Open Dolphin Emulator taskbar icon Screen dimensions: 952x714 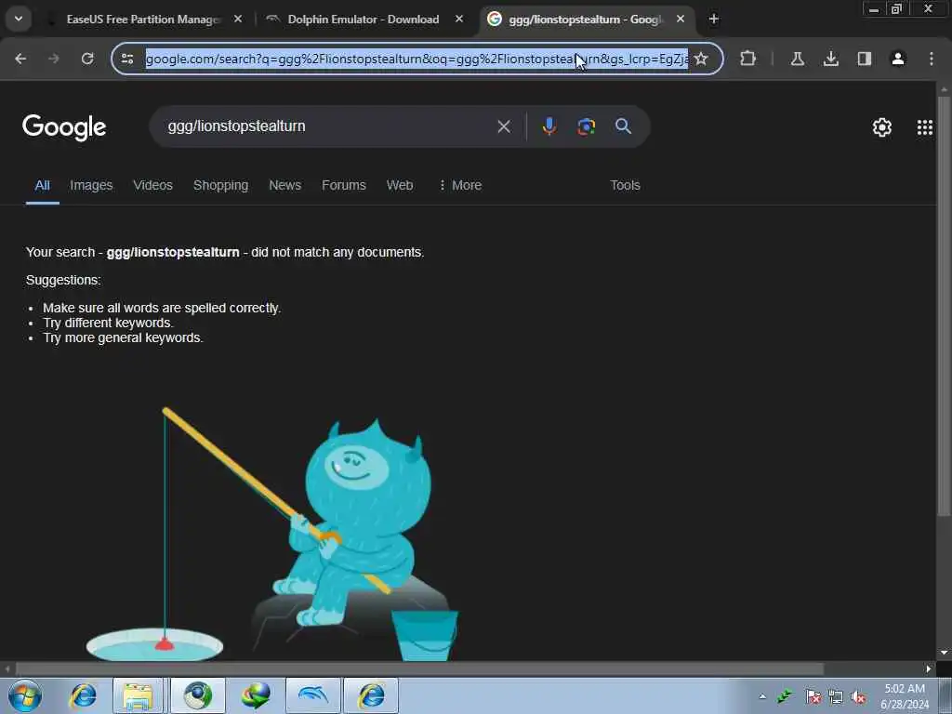coord(313,695)
